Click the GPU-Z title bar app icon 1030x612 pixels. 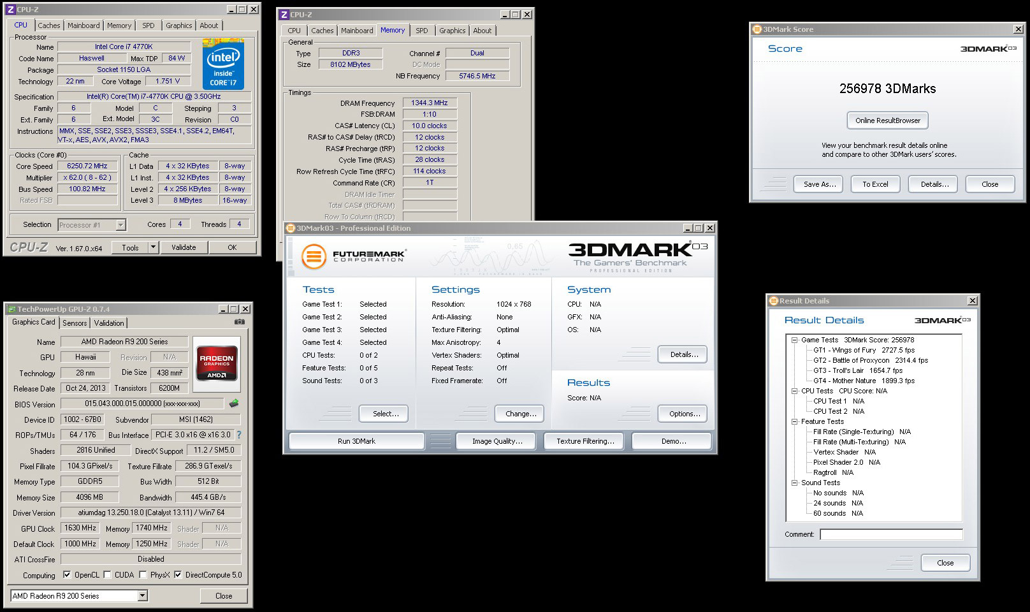[x=11, y=309]
